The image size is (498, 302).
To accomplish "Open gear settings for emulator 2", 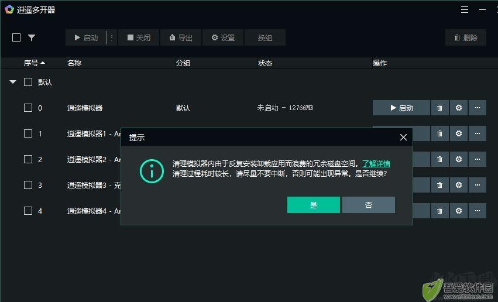I will point(458,159).
